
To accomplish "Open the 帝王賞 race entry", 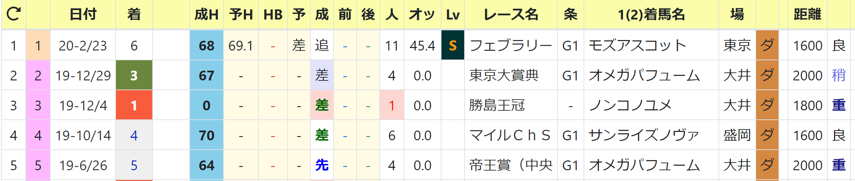I will [511, 165].
